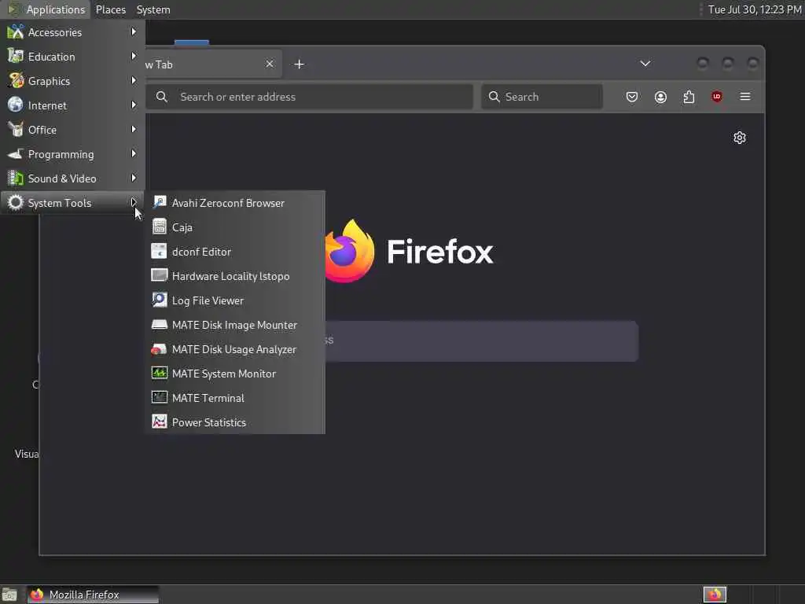Click the new tab page search field

point(482,341)
